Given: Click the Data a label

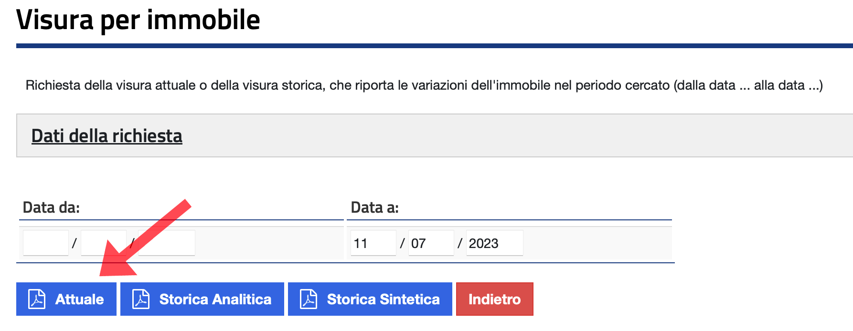Looking at the screenshot, I should click(375, 207).
